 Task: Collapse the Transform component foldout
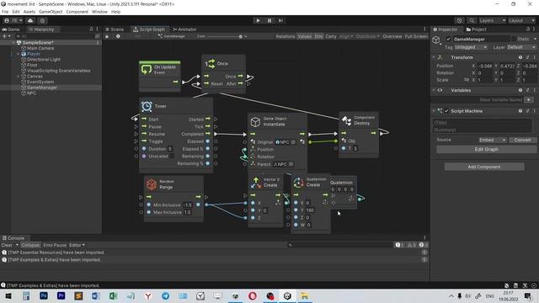434,57
